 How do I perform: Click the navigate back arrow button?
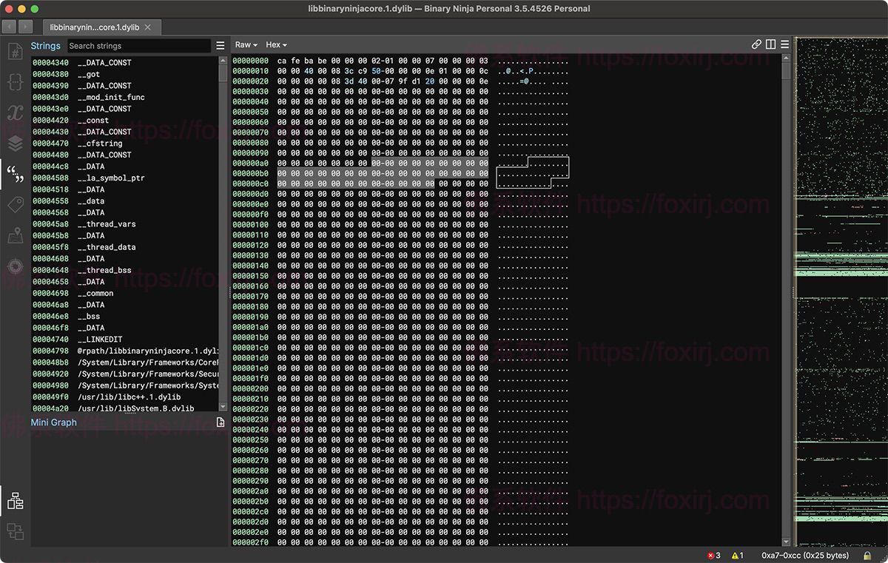pyautogui.click(x=9, y=27)
